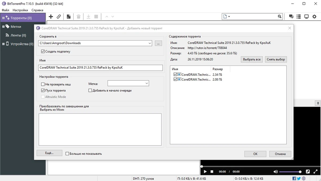Screen dimensions: 321x181
Task: Click the player volume slider
Action: tap(290, 172)
